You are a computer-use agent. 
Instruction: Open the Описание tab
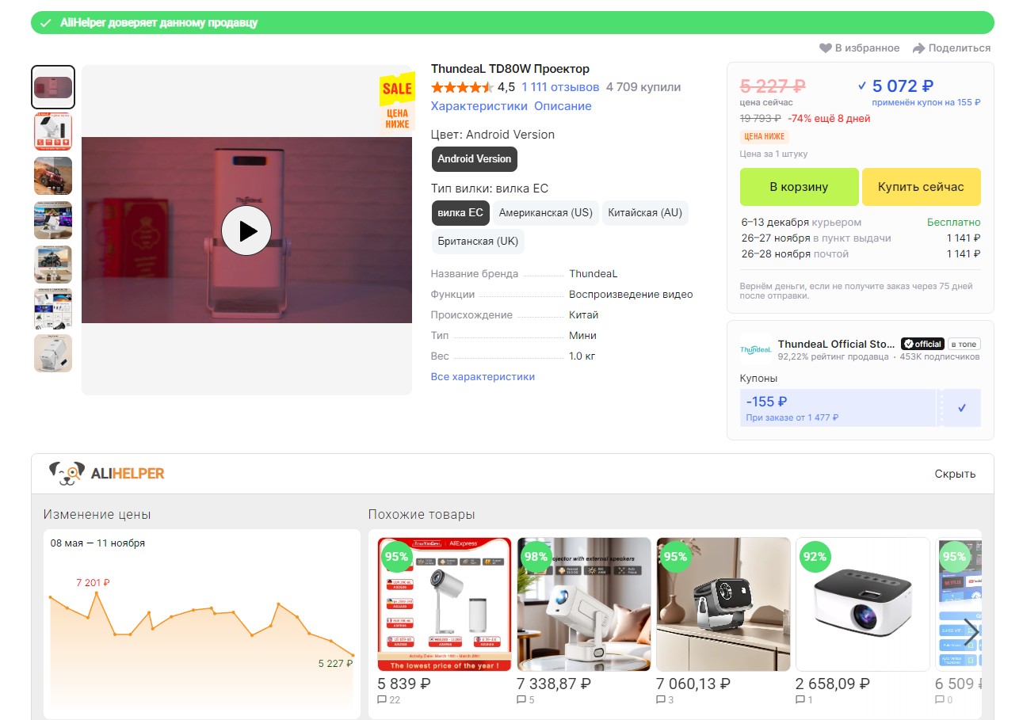click(x=563, y=106)
